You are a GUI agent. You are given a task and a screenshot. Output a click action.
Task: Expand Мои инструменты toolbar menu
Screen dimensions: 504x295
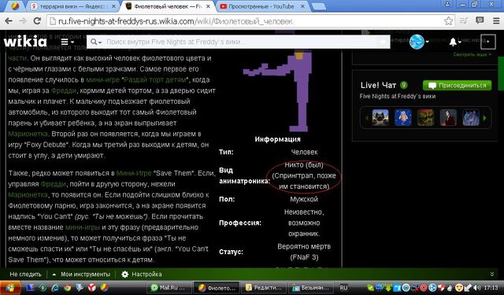(x=82, y=275)
